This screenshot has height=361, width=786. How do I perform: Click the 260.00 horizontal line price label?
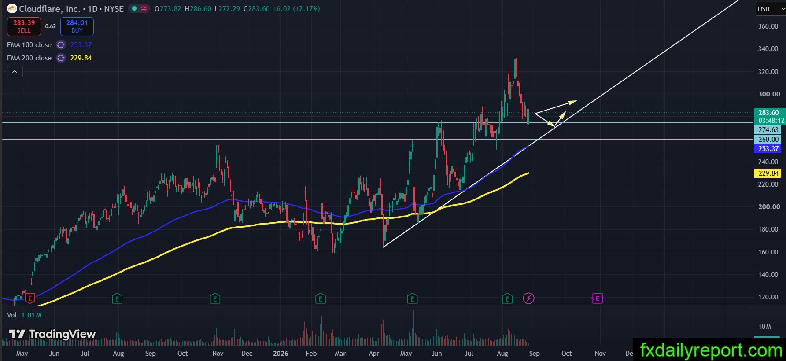point(768,140)
